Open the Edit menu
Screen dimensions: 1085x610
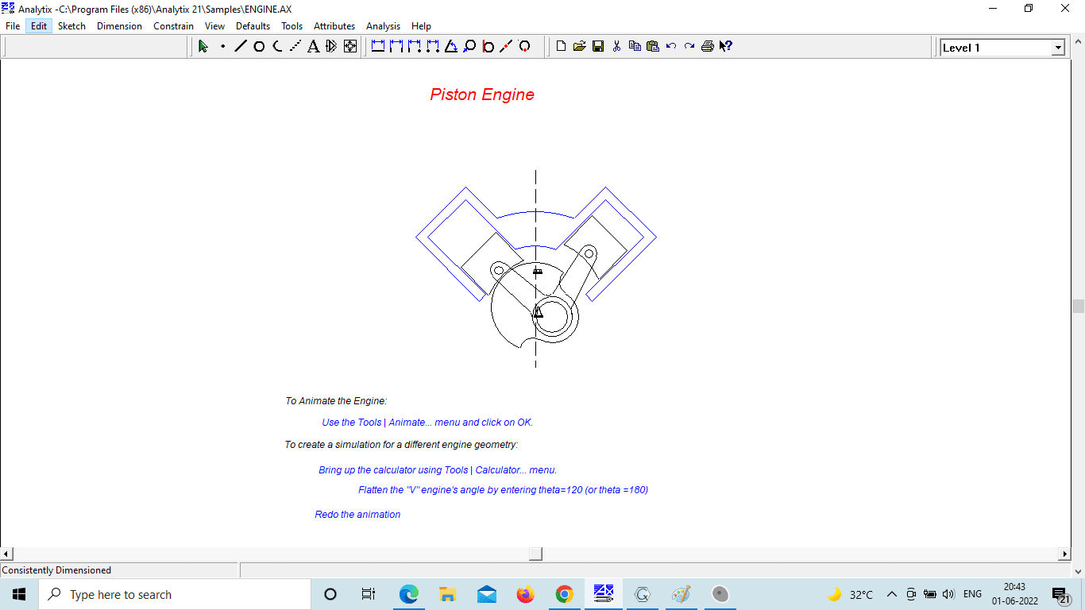pos(39,26)
